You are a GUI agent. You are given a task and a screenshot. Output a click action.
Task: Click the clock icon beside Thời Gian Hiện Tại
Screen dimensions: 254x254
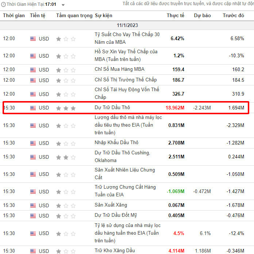pos(3,4)
